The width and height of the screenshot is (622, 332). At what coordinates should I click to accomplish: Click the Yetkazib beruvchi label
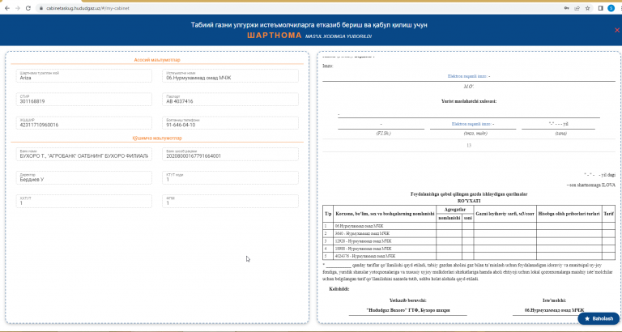point(408,300)
